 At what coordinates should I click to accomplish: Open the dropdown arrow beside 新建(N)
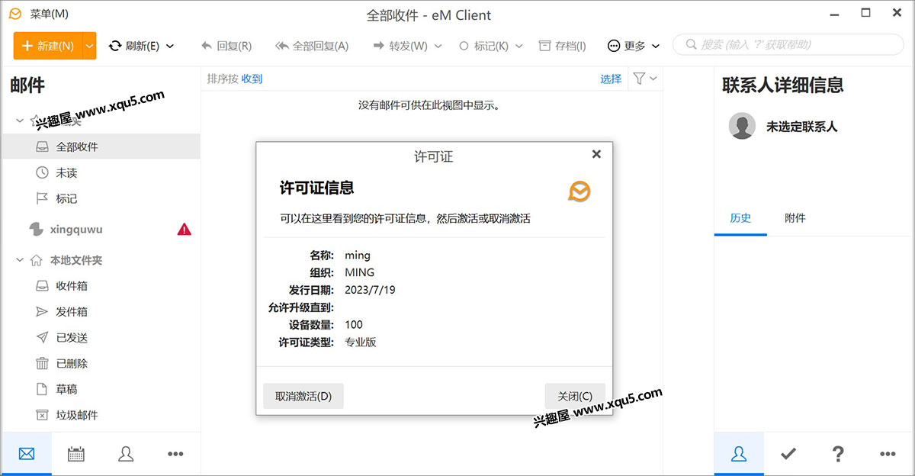coord(89,46)
